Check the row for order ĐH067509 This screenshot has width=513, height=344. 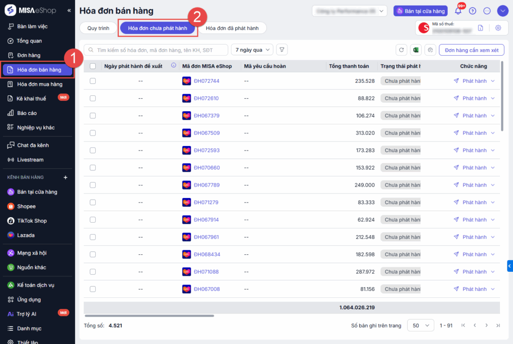tap(93, 133)
